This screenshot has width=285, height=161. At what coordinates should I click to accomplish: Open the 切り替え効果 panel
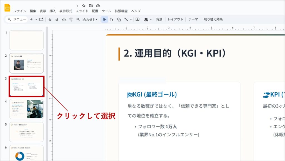coord(213,20)
